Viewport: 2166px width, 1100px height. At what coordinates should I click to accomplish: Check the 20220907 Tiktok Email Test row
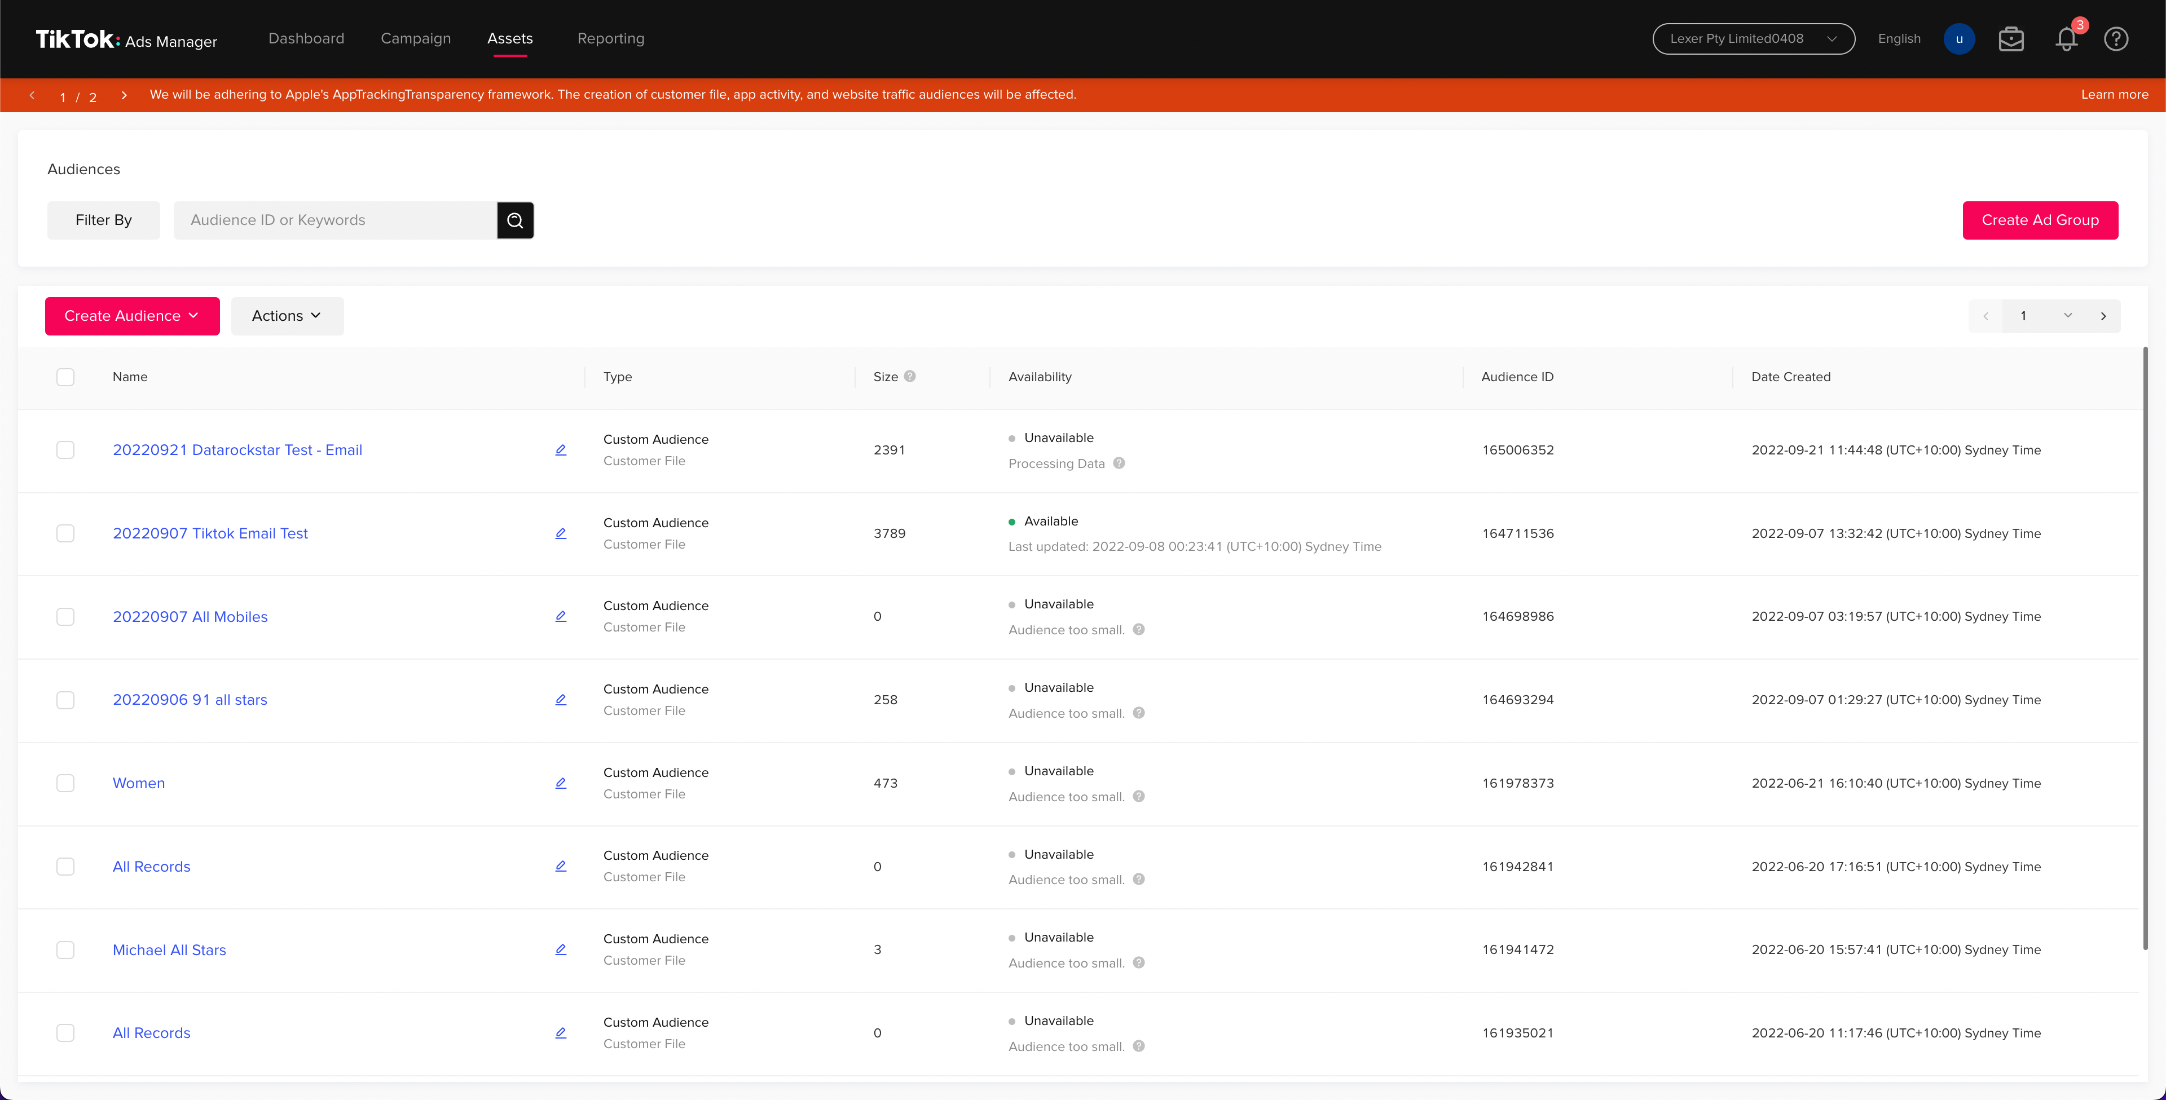pos(65,533)
